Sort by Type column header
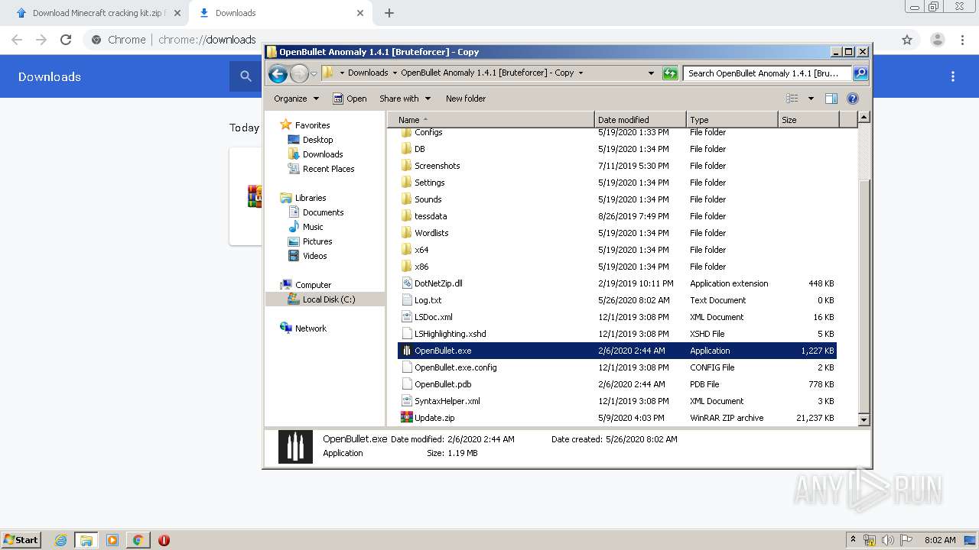The width and height of the screenshot is (979, 550). tap(732, 120)
